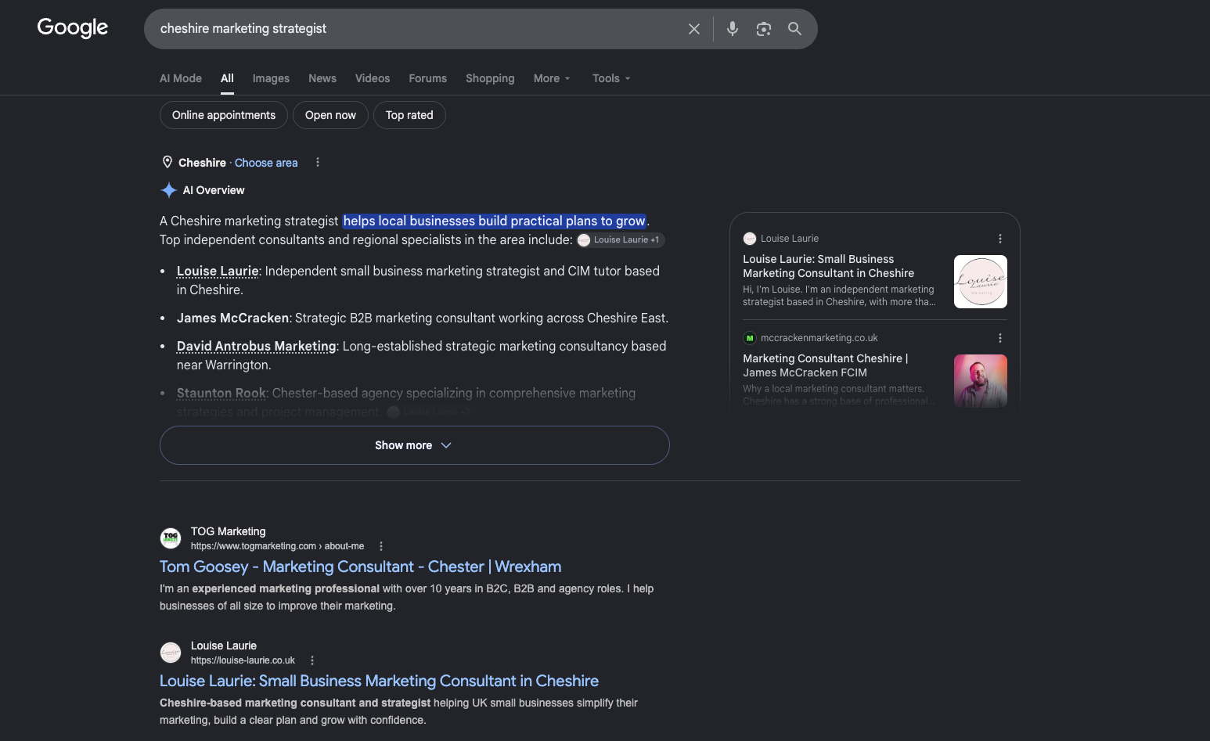
Task: Expand AI Overview with Show more
Action: tap(415, 445)
